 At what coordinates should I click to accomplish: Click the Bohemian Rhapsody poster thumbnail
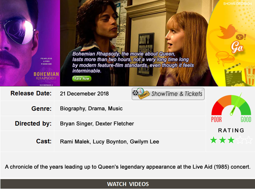click(30, 43)
